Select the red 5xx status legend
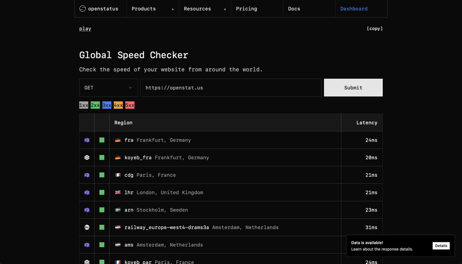Screen dimensions: 462x264 pos(130,105)
